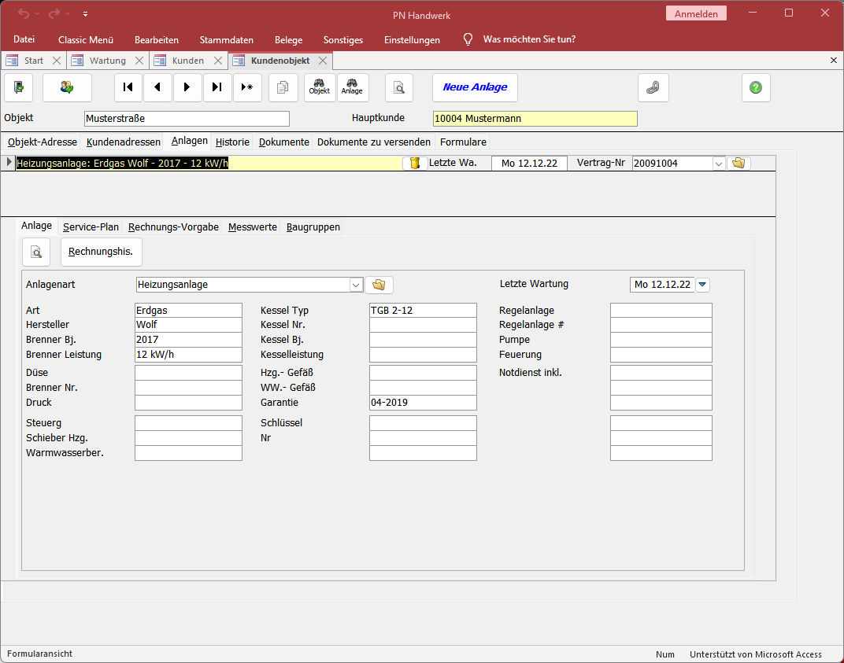Click the Neue Anlage button

(x=475, y=87)
